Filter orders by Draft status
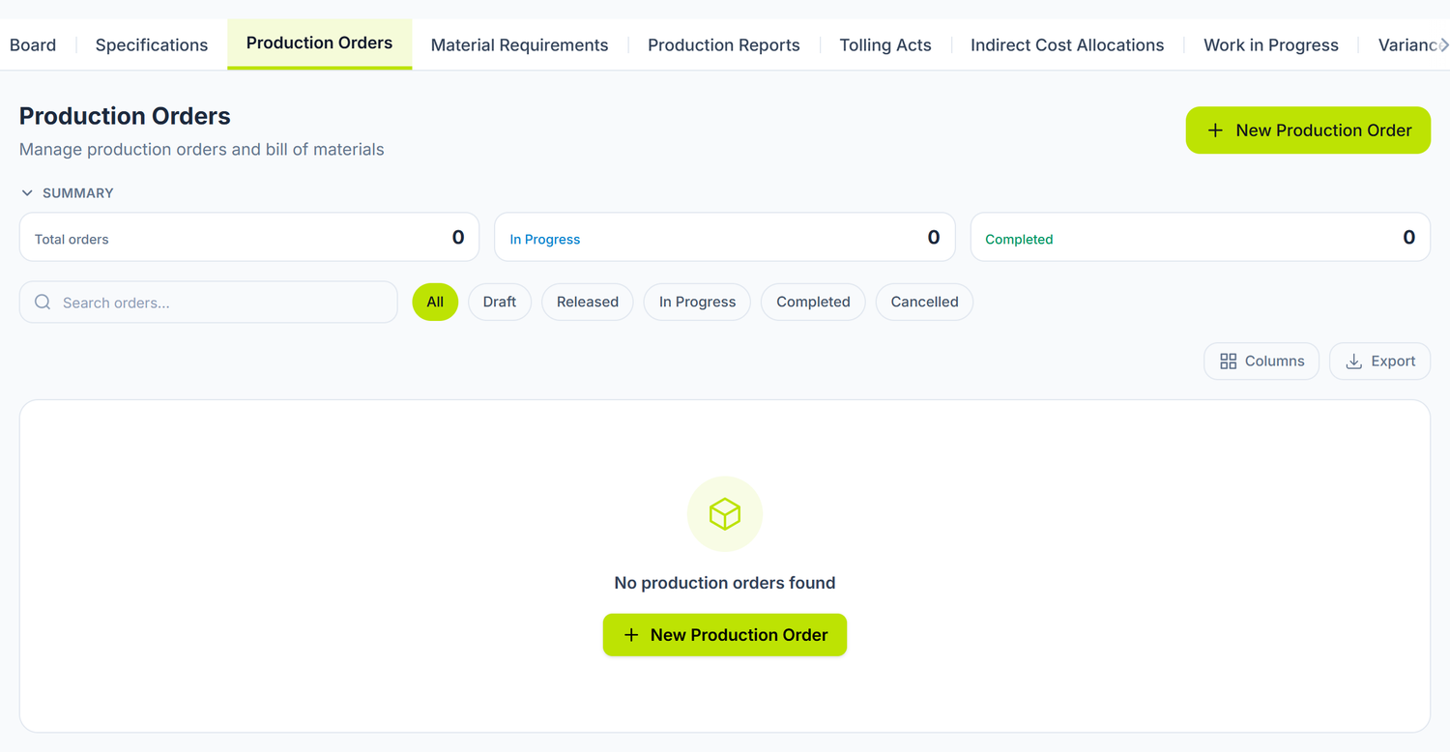The width and height of the screenshot is (1450, 752). click(x=500, y=303)
